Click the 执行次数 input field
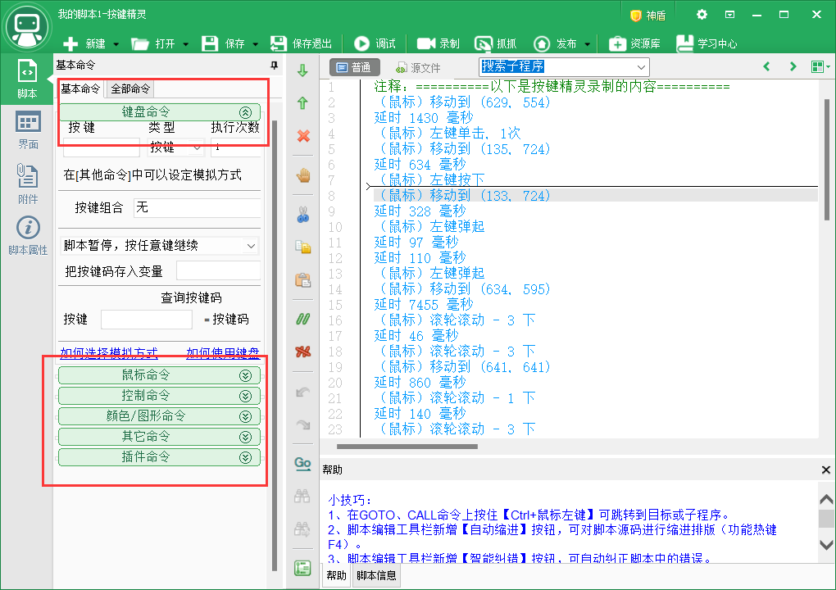836x590 pixels. 236,147
